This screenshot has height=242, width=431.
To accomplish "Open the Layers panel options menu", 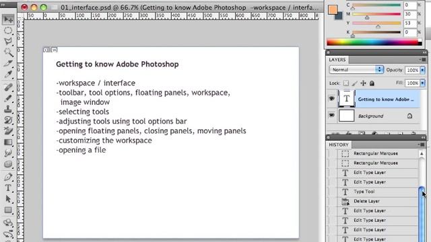I will pyautogui.click(x=422, y=60).
